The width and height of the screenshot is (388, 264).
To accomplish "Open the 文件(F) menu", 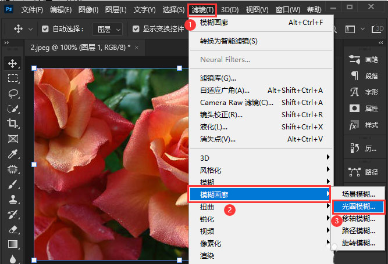I will (32, 10).
